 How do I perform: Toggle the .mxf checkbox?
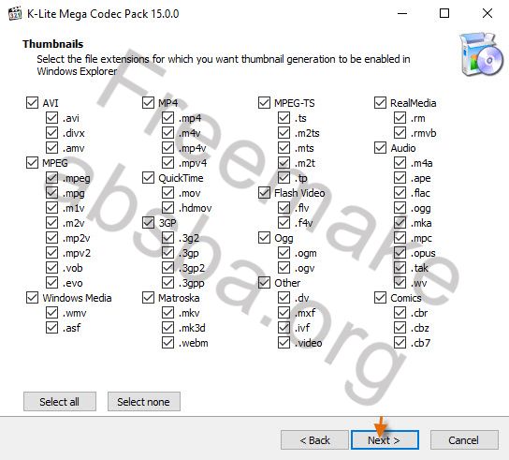point(284,312)
